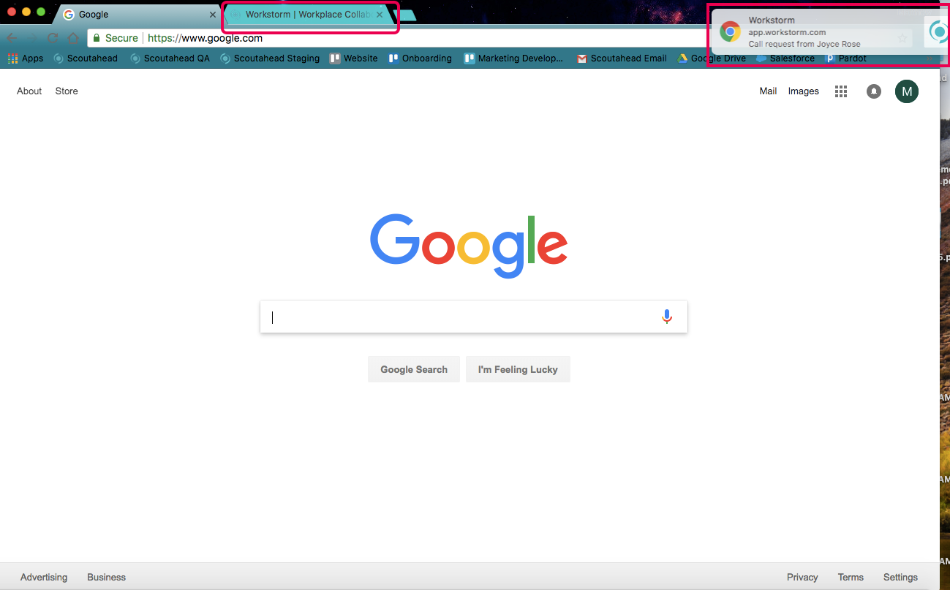Click the back navigation arrow
This screenshot has width=950, height=590.
(12, 38)
